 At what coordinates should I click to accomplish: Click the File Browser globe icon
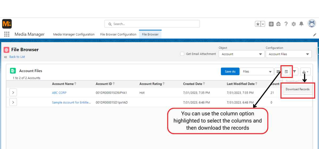[6, 50]
